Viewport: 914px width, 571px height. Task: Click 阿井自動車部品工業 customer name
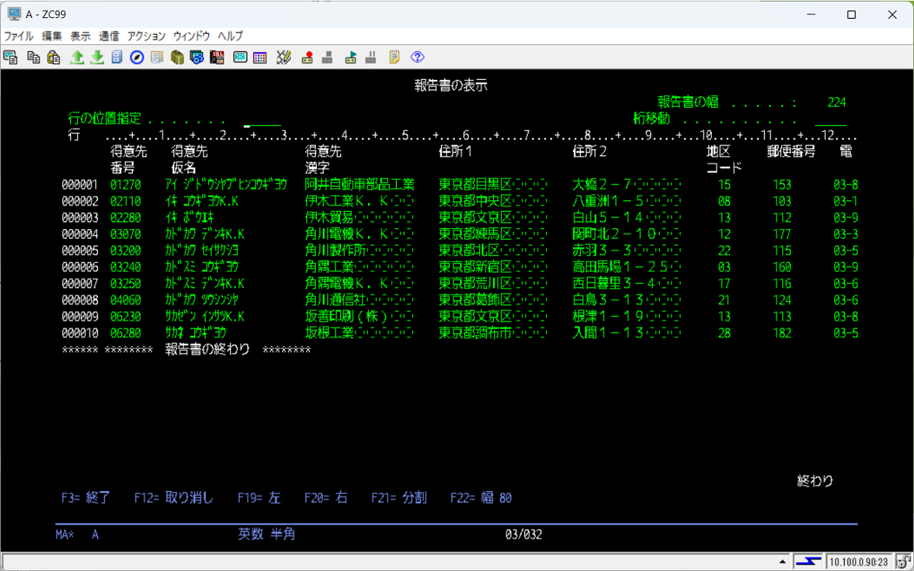pyautogui.click(x=360, y=185)
